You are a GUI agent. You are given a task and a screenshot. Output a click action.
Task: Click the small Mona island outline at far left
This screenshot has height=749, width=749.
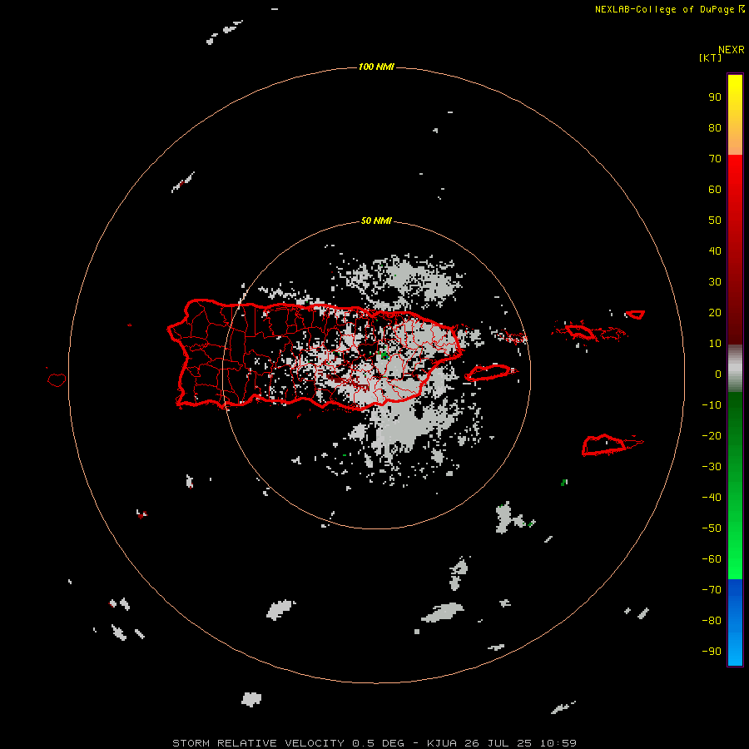[x=57, y=379]
